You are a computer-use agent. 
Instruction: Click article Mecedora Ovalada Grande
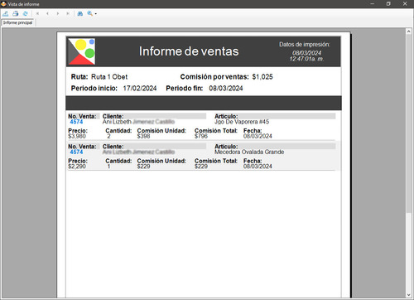(x=249, y=152)
